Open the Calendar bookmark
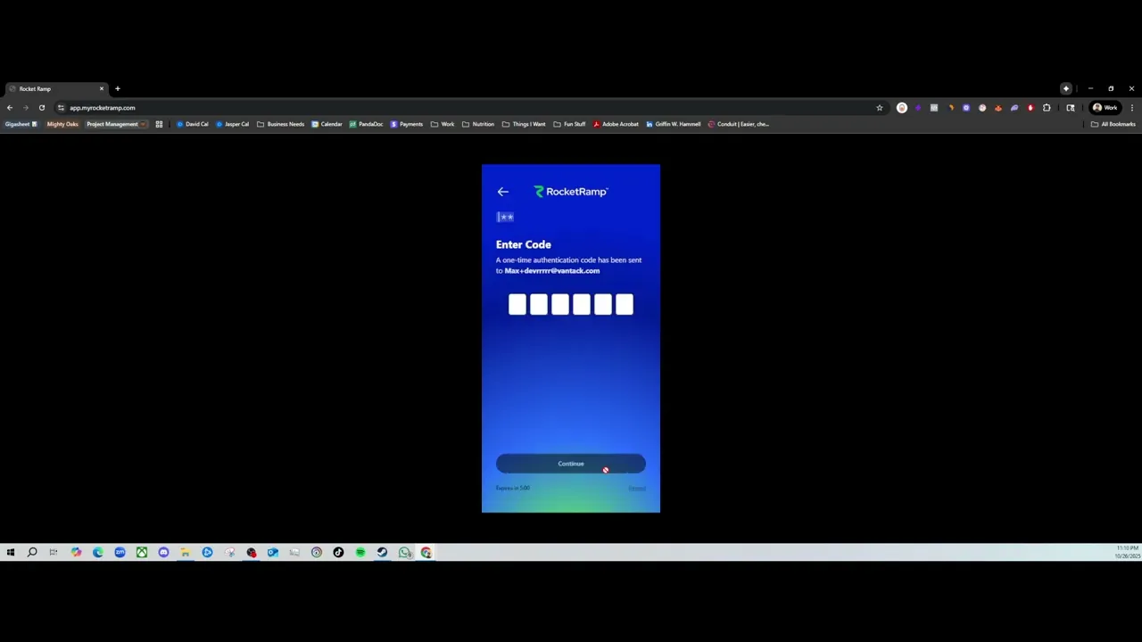 (x=327, y=124)
